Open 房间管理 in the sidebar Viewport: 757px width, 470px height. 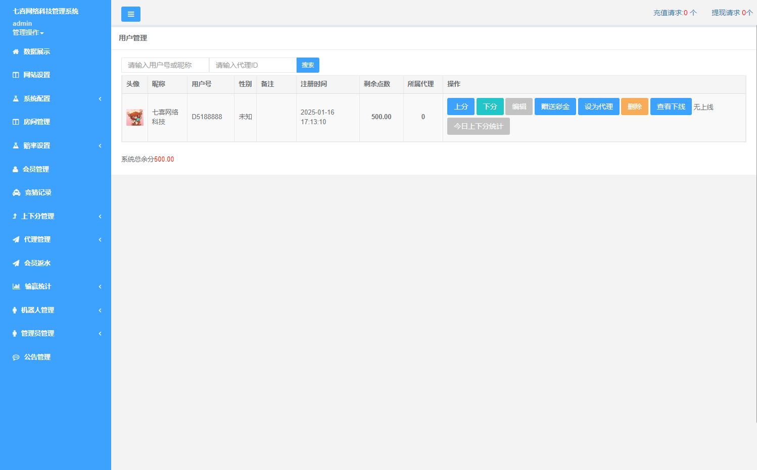[x=36, y=122]
